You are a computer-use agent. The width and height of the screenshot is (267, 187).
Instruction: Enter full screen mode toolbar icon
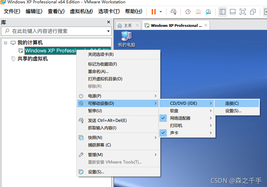[x=243, y=12]
